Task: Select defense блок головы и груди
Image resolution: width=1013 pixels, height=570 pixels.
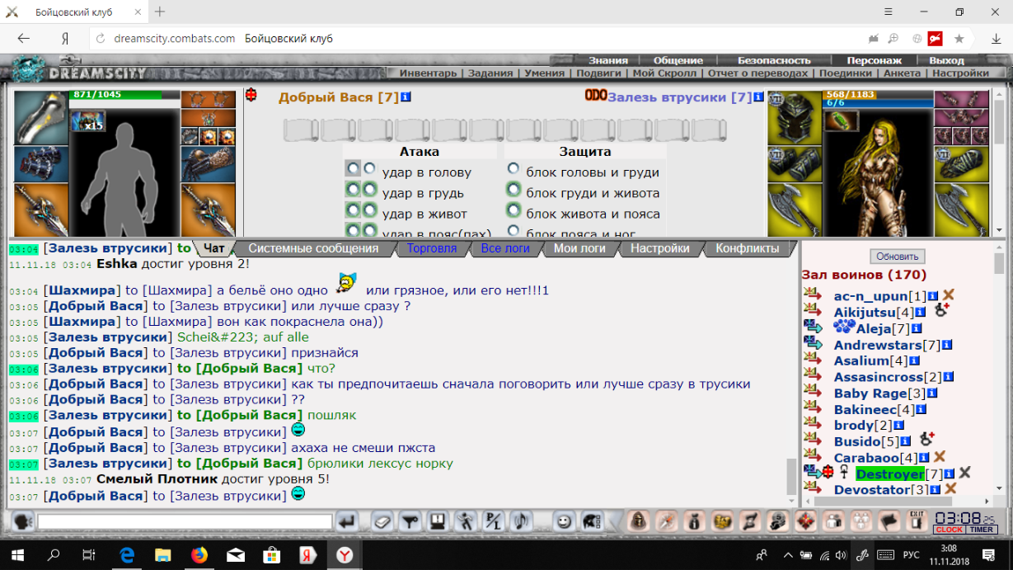Action: (x=514, y=168)
